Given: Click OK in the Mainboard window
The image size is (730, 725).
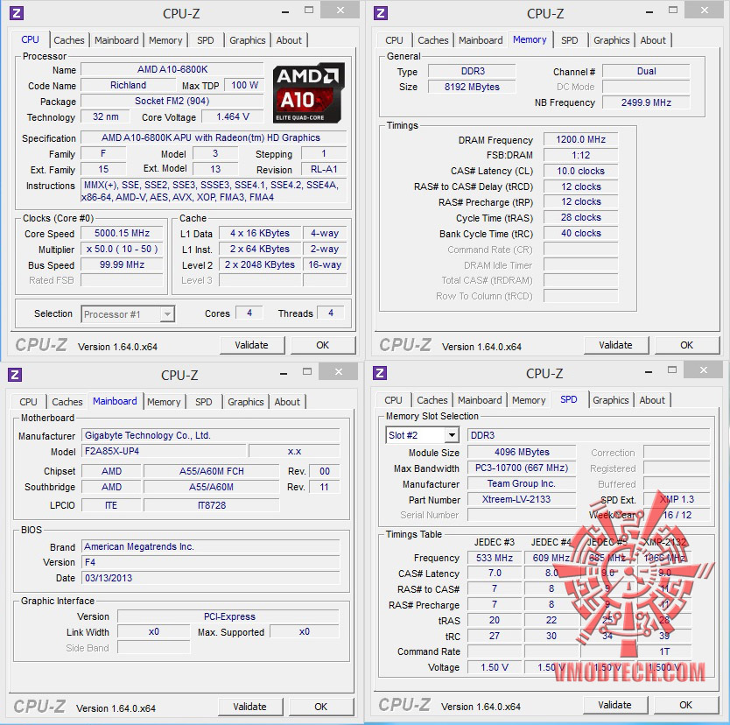Looking at the screenshot, I should (320, 707).
